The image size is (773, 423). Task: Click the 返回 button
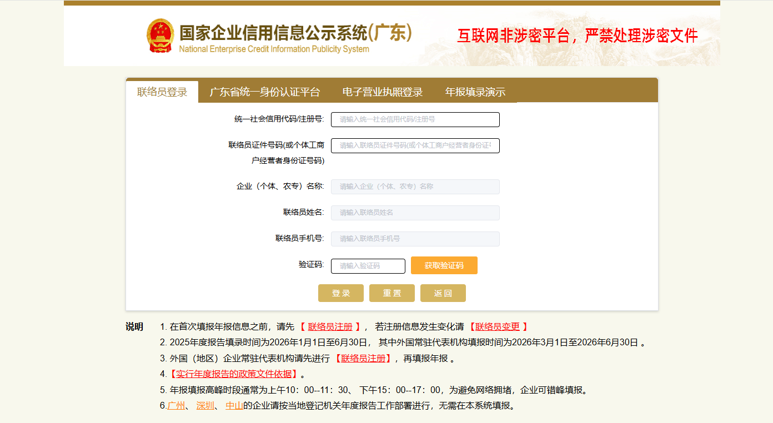point(443,293)
